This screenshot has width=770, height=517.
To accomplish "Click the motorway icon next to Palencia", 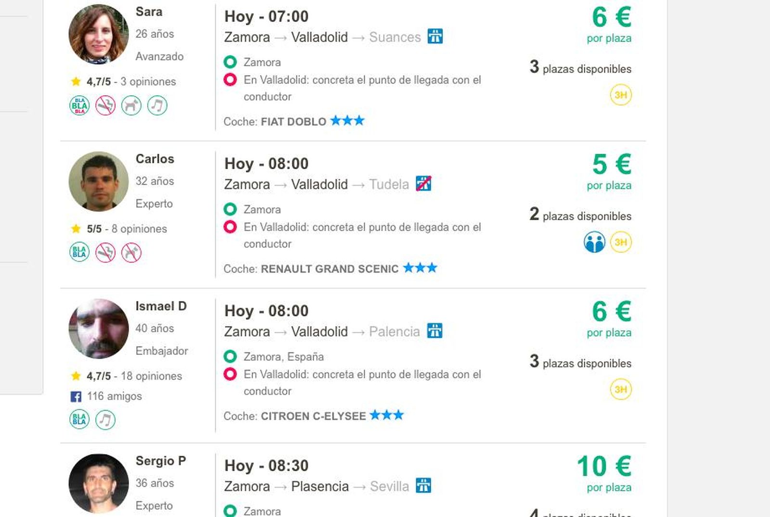I will pyautogui.click(x=435, y=331).
